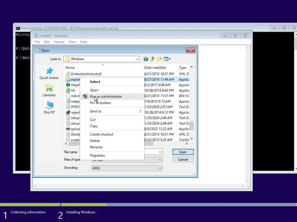The image size is (297, 222).
Task: Open Notepad Format menu
Action: (x=59, y=42)
